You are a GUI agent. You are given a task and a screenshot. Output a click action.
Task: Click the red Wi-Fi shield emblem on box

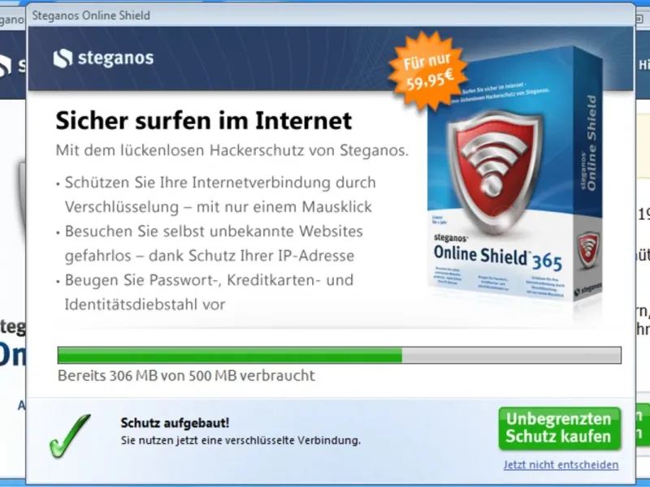[495, 172]
